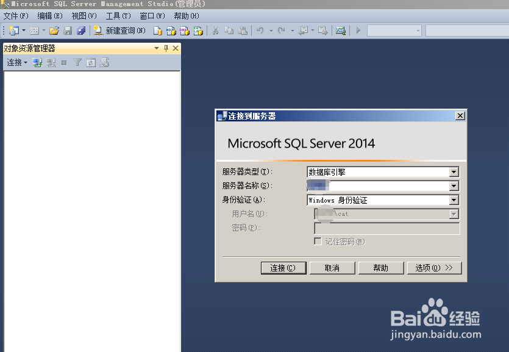Click the Filter funnel icon in Object Explorer

tap(77, 62)
